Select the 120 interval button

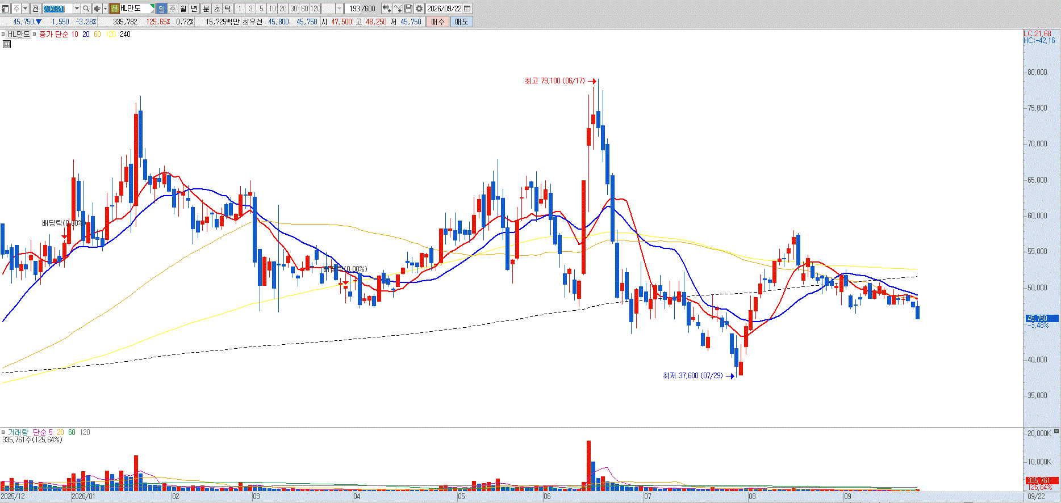tap(316, 9)
